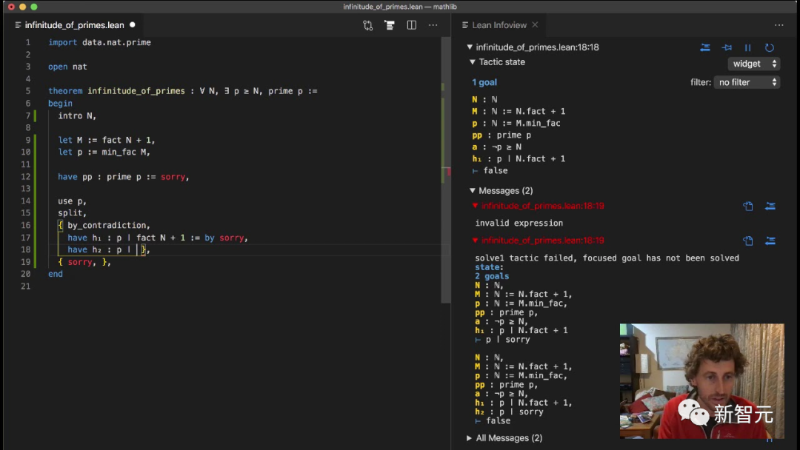Open editor more actions ellipsis menu
Screen dimensions: 800x450
433,25
